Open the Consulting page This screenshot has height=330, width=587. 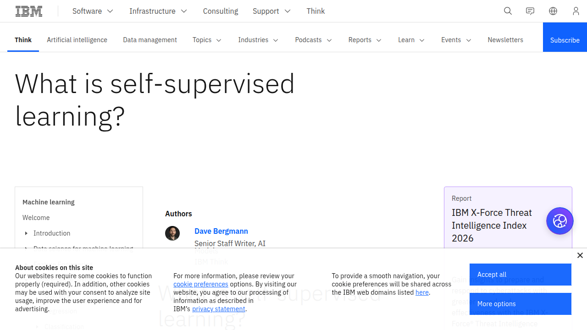pyautogui.click(x=221, y=11)
